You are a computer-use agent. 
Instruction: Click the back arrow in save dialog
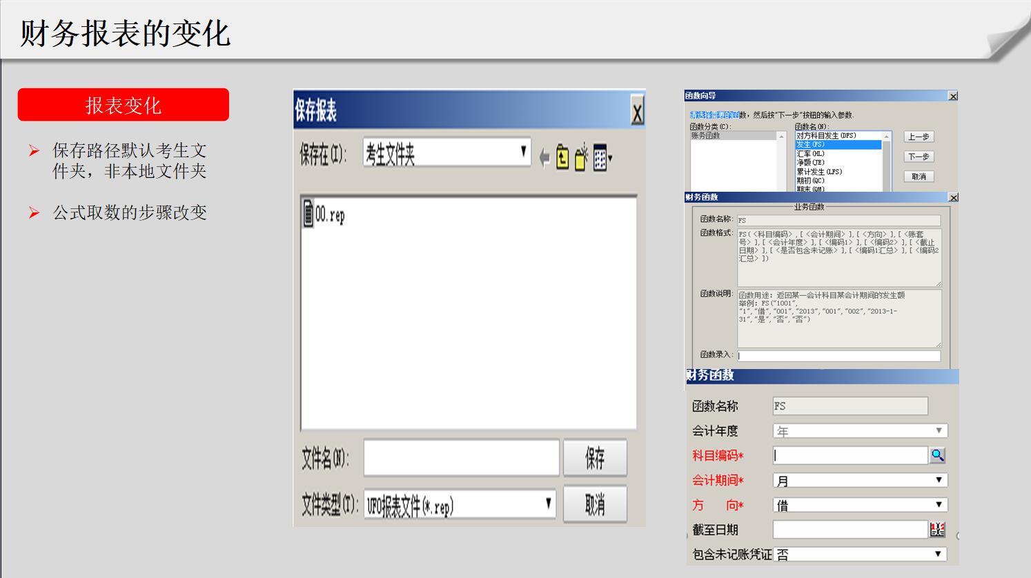(x=544, y=159)
